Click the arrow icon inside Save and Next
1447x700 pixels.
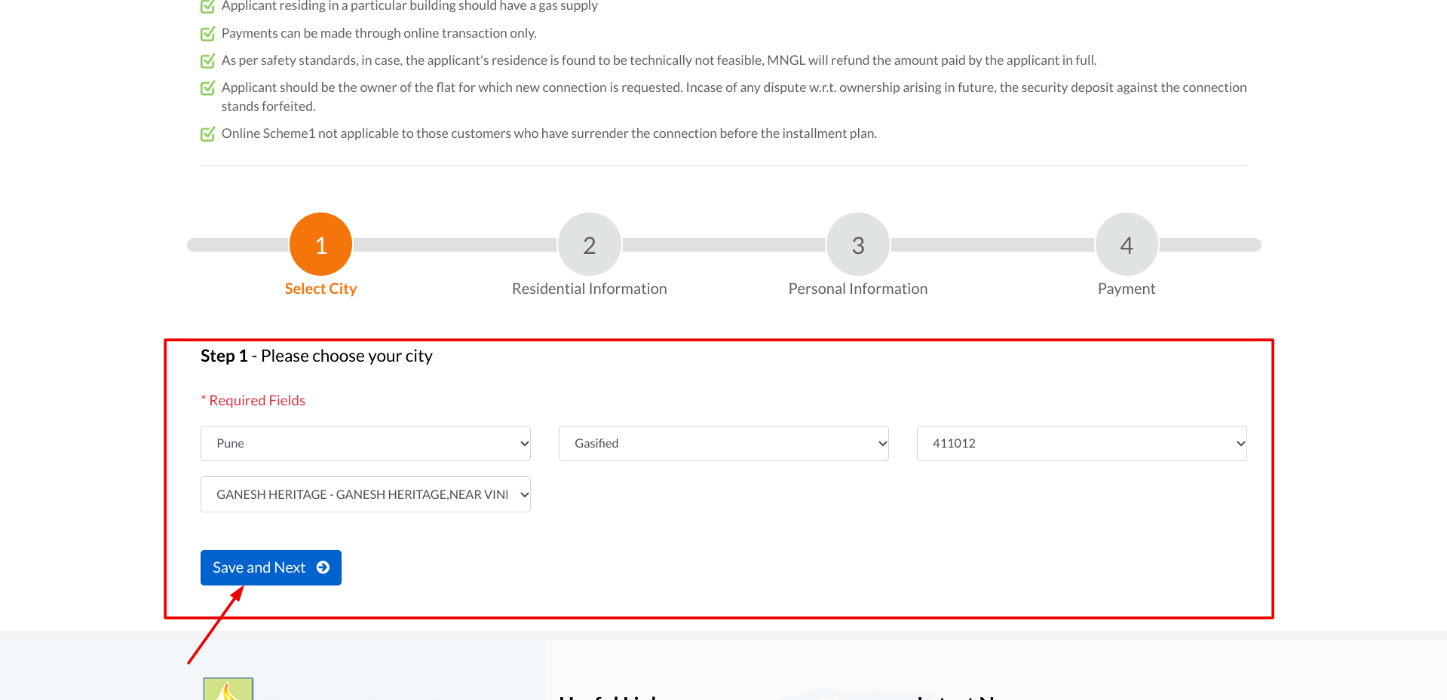(323, 567)
